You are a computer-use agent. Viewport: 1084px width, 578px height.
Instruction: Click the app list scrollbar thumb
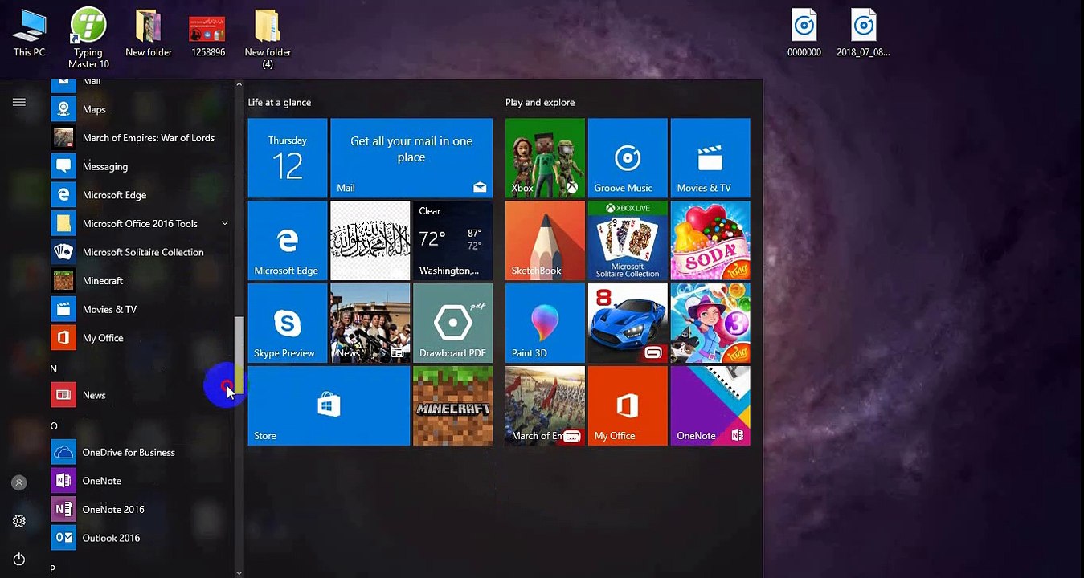click(239, 356)
